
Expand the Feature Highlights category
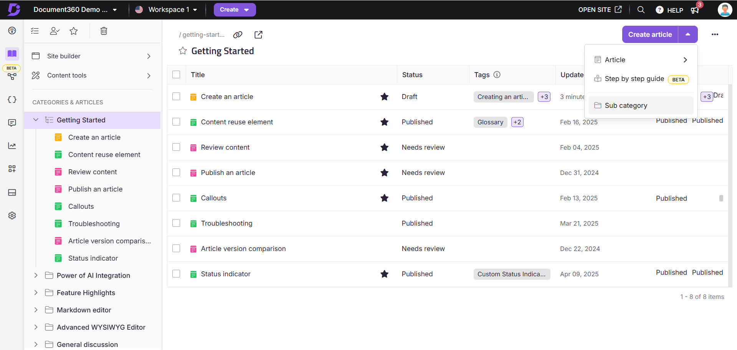point(36,292)
